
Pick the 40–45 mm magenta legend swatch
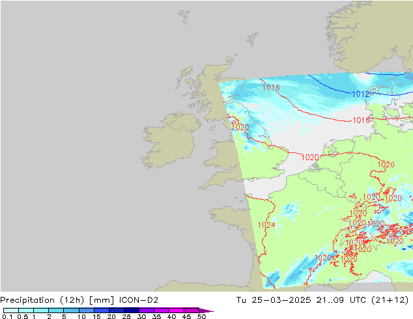[177, 311]
